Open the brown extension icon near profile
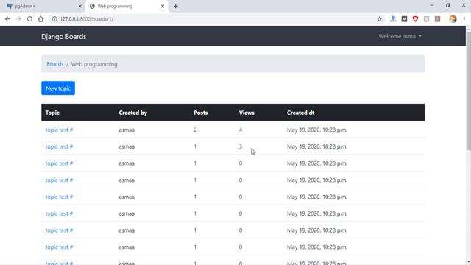The image size is (471, 265). click(437, 19)
